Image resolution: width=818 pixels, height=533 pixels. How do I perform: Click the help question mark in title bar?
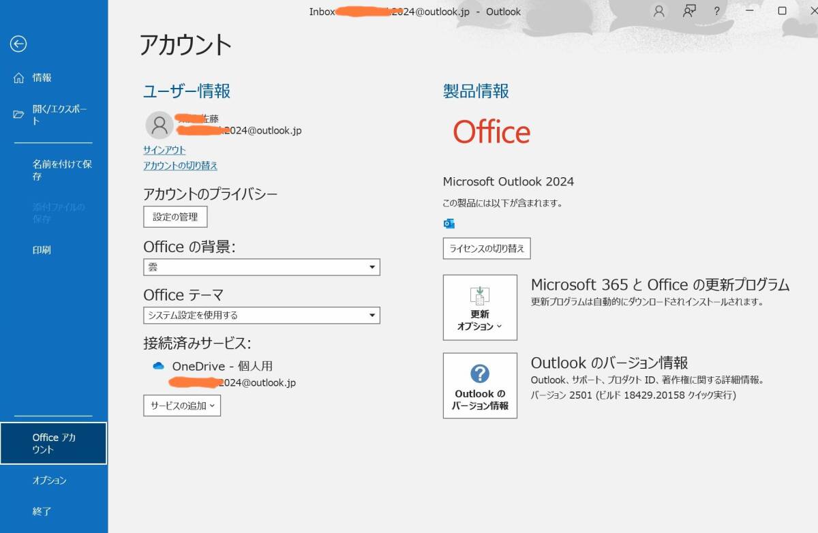[717, 11]
